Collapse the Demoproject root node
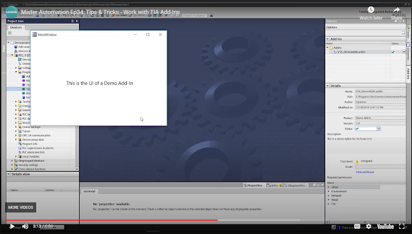Image resolution: width=412 pixels, height=234 pixels. coord(8,42)
